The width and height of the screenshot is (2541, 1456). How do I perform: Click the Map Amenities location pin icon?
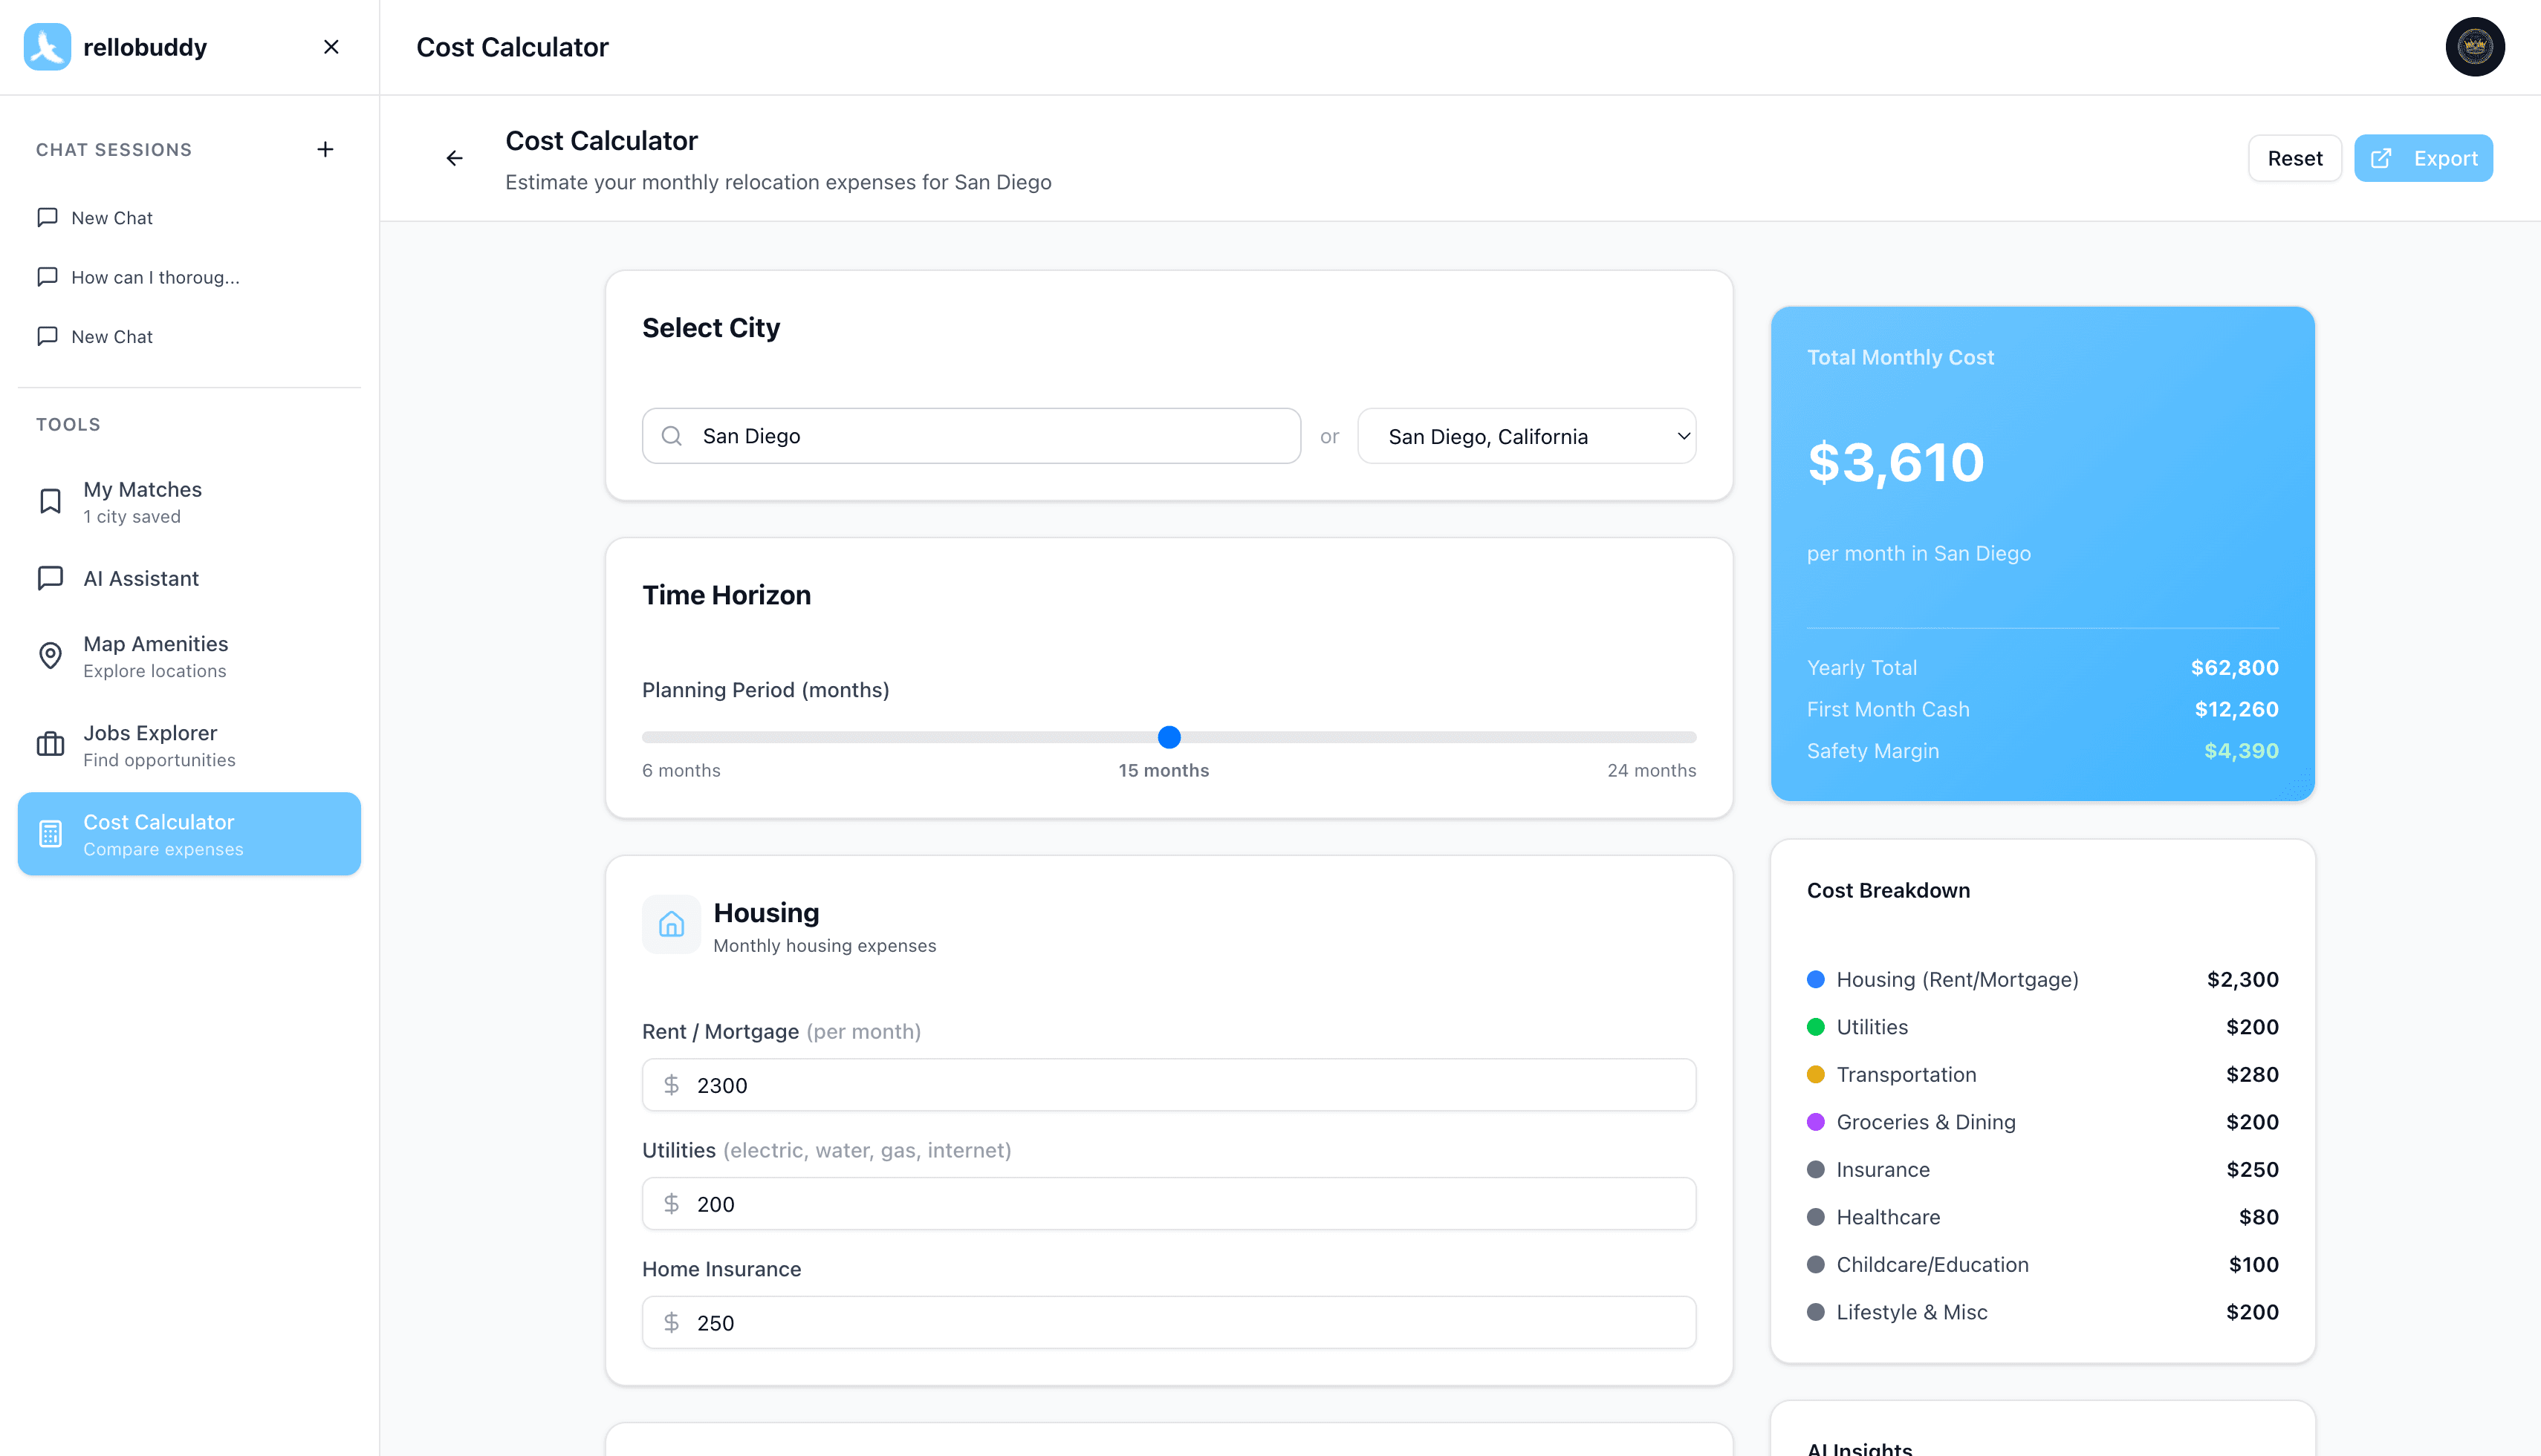coord(50,655)
